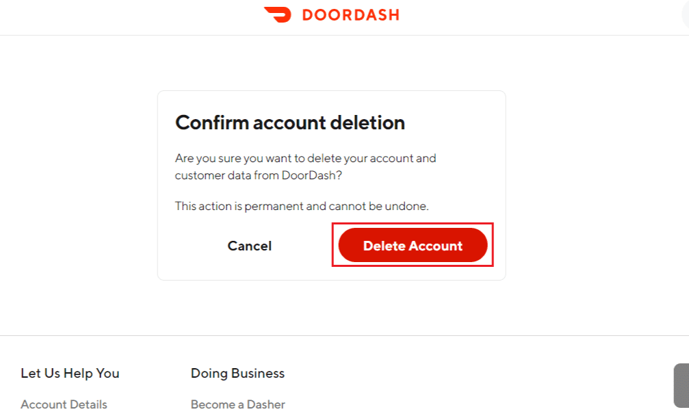Click the word 'Business' in footer heading

tap(258, 373)
